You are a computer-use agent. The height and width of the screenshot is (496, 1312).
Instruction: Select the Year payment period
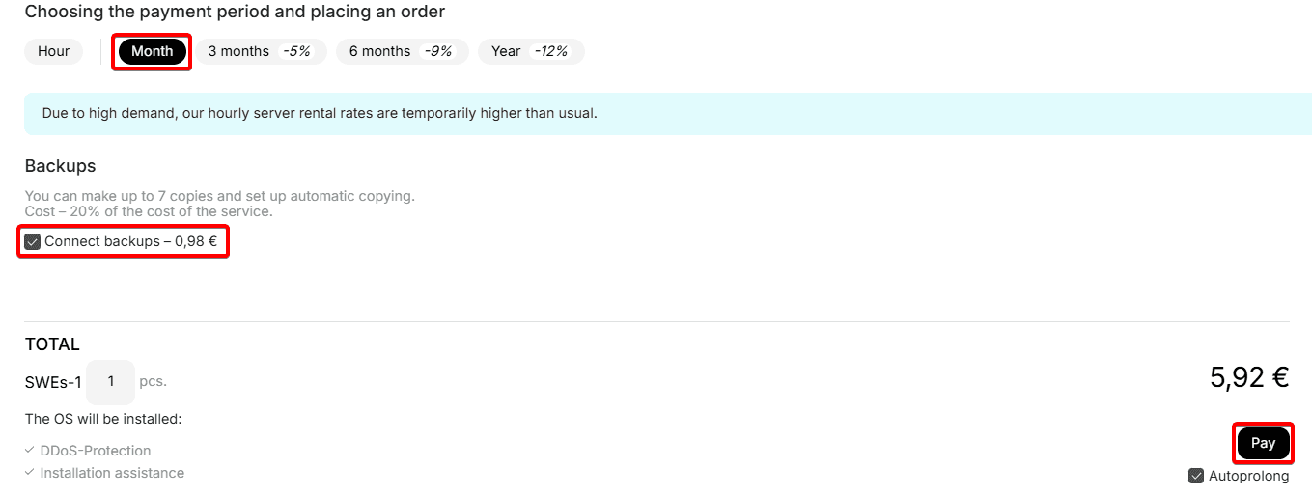click(506, 51)
